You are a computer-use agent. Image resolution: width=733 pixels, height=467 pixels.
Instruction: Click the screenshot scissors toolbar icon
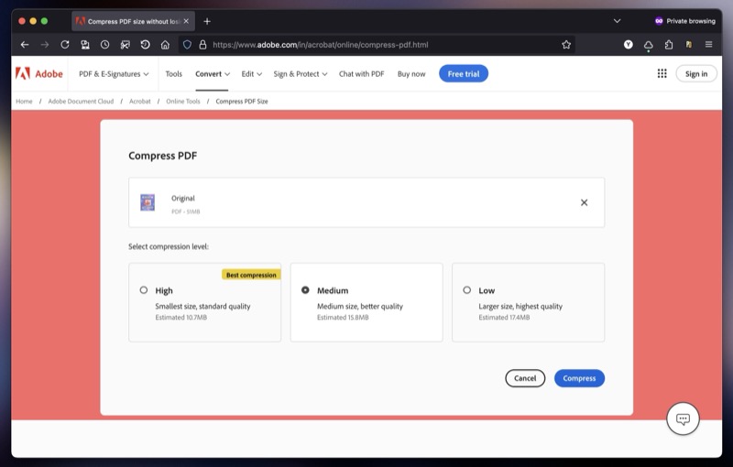[125, 45]
